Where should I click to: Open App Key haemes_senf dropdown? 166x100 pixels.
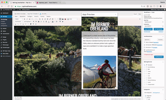tap(154, 22)
